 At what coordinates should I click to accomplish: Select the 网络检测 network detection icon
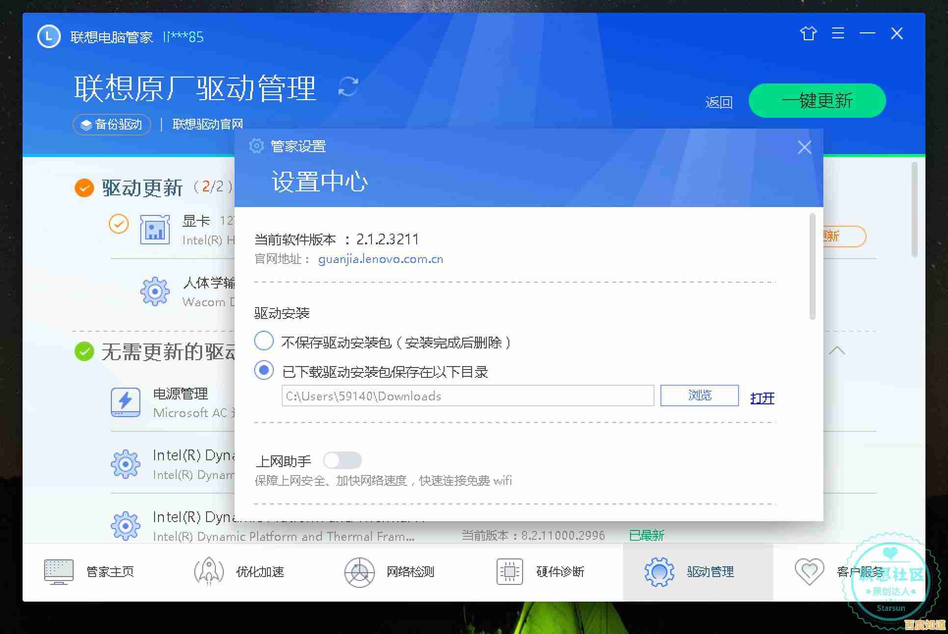click(360, 571)
